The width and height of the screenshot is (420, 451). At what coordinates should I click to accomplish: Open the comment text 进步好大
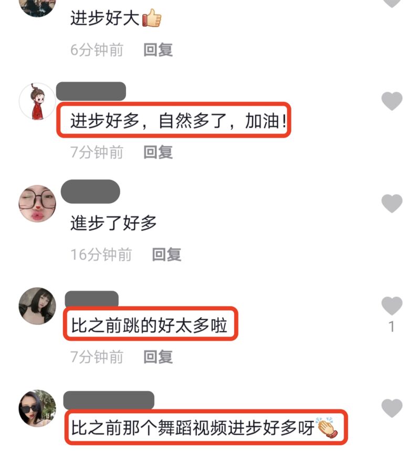(104, 18)
